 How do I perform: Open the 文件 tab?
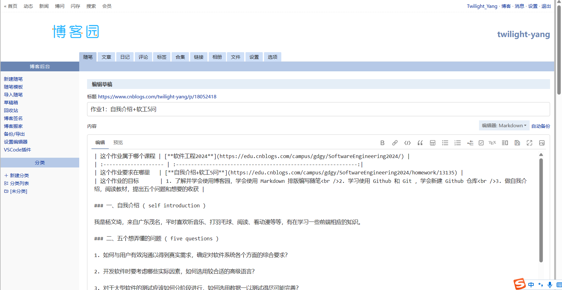[235, 57]
